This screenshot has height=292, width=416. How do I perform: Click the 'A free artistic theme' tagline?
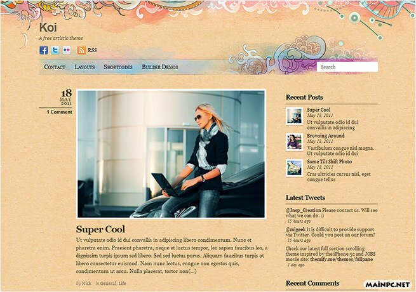click(61, 38)
